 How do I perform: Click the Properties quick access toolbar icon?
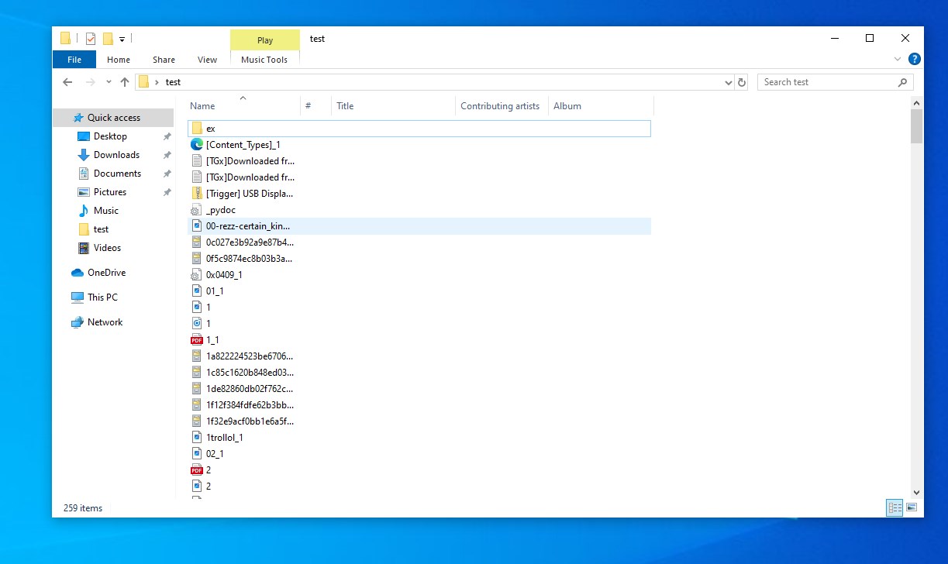(x=91, y=38)
